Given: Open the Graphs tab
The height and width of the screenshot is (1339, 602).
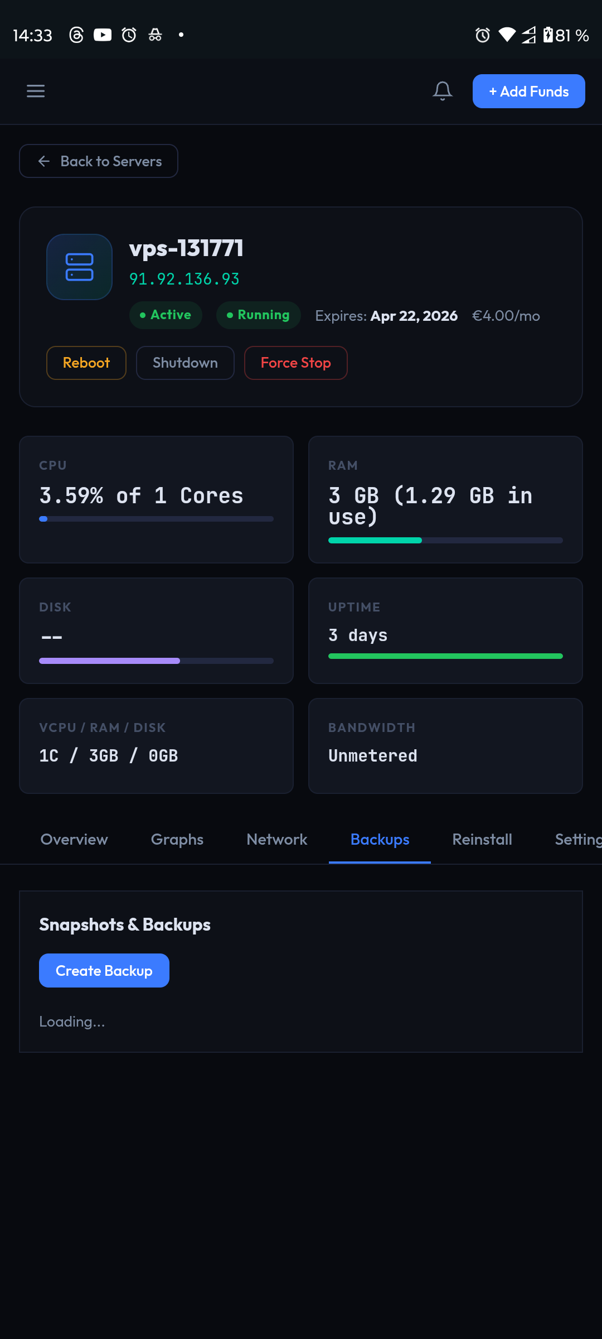Looking at the screenshot, I should (177, 840).
